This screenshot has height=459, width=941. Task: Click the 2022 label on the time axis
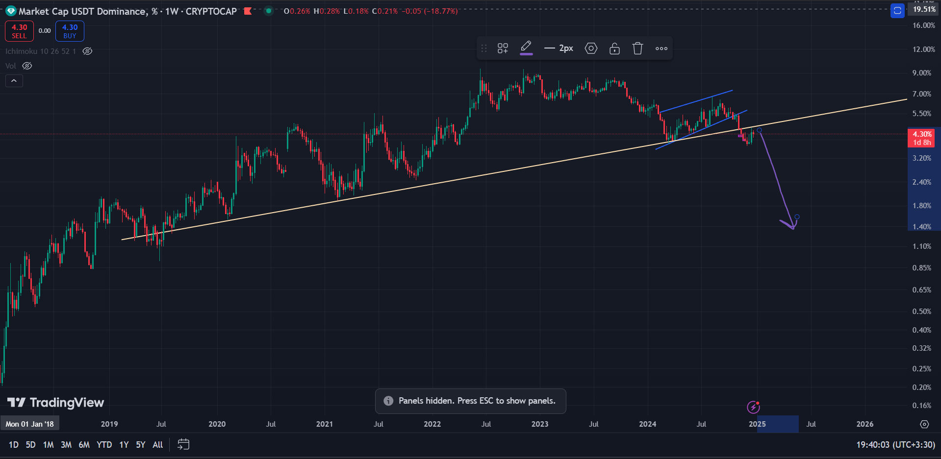432,424
